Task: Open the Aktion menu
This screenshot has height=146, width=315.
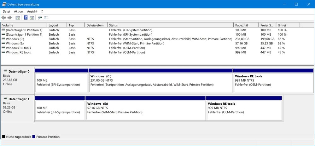Action: pyautogui.click(x=18, y=11)
